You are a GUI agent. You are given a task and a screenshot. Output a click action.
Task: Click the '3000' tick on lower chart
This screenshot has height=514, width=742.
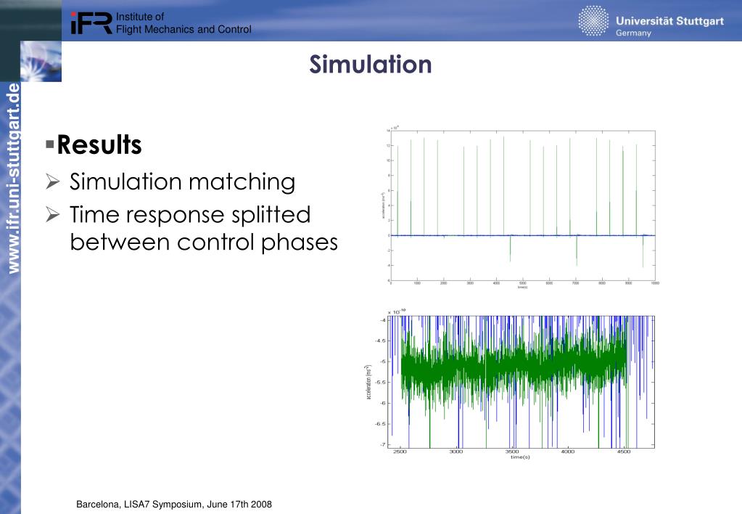pos(455,452)
